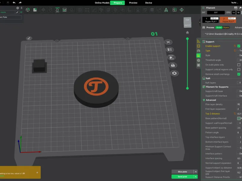242x181 pixels.
Task: Switch to the Prepare tab
Action: tap(118, 3)
